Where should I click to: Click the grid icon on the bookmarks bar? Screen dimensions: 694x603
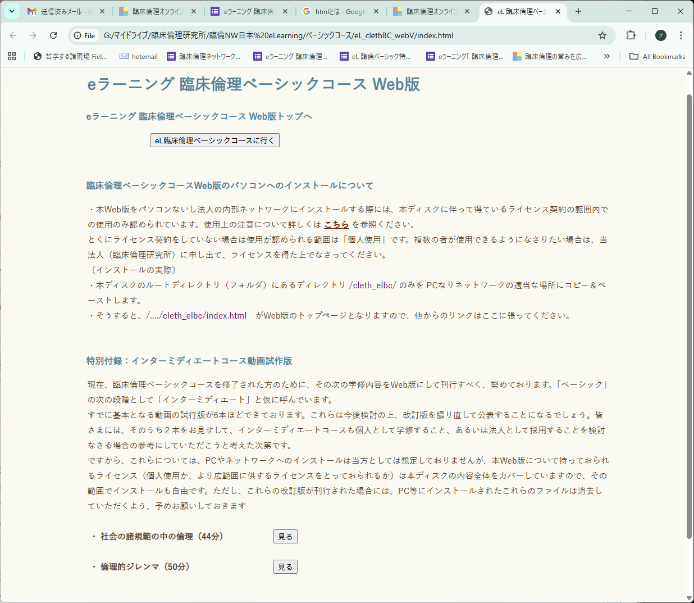[12, 56]
